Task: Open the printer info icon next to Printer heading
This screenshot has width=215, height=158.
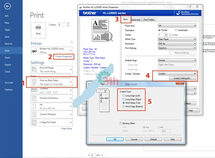Action: click(72, 42)
